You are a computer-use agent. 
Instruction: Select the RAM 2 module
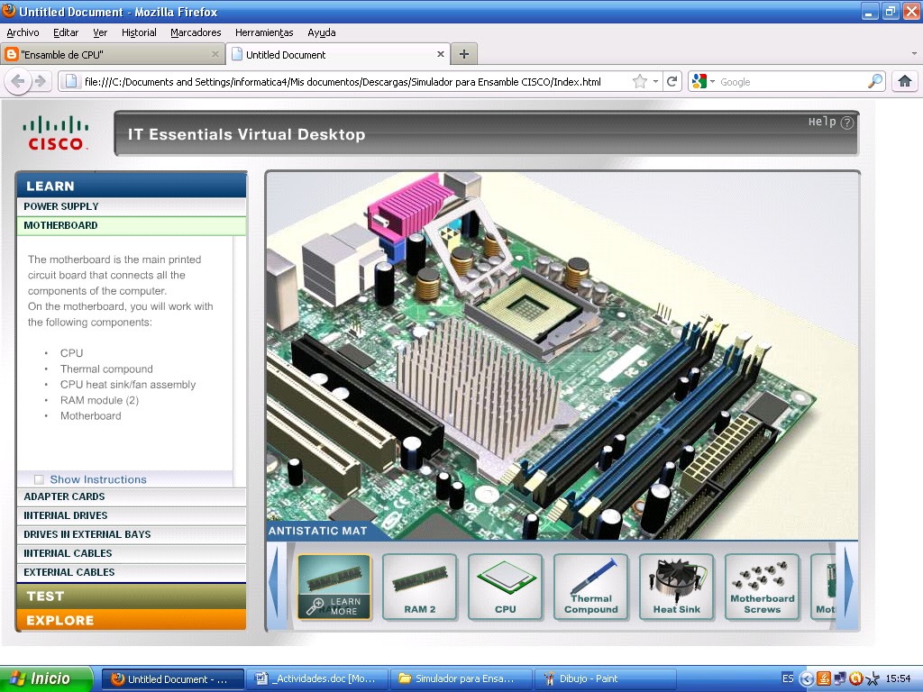point(419,587)
